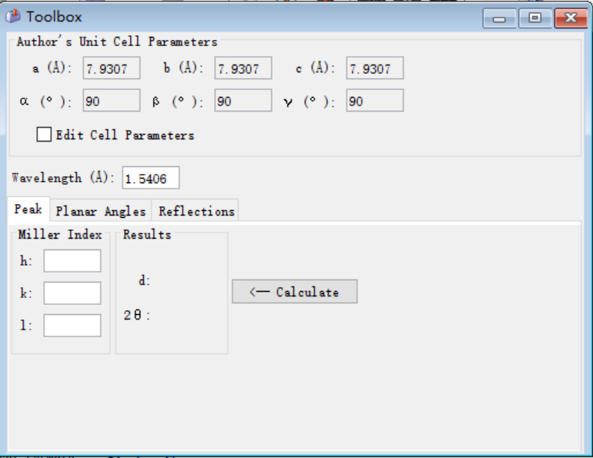593x458 pixels.
Task: Click the Miller index k field
Action: point(72,293)
